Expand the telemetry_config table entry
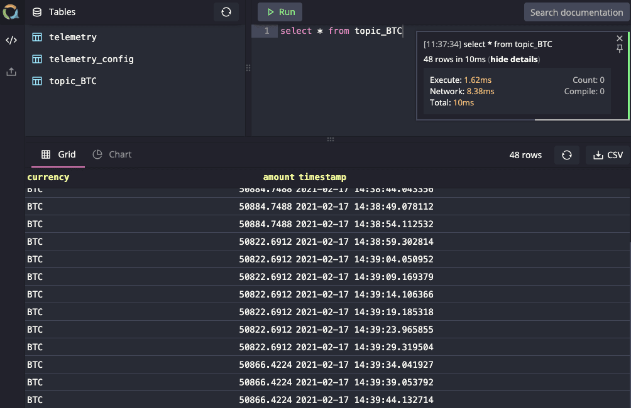The height and width of the screenshot is (408, 631). [91, 59]
